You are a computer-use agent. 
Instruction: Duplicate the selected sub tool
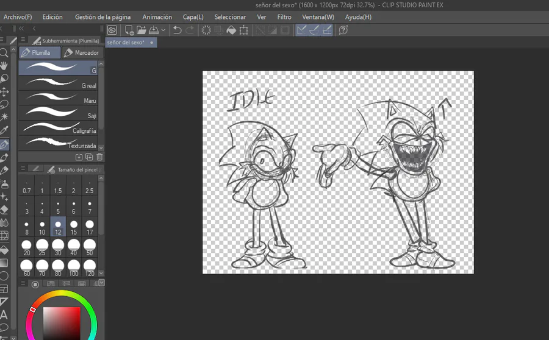click(89, 157)
